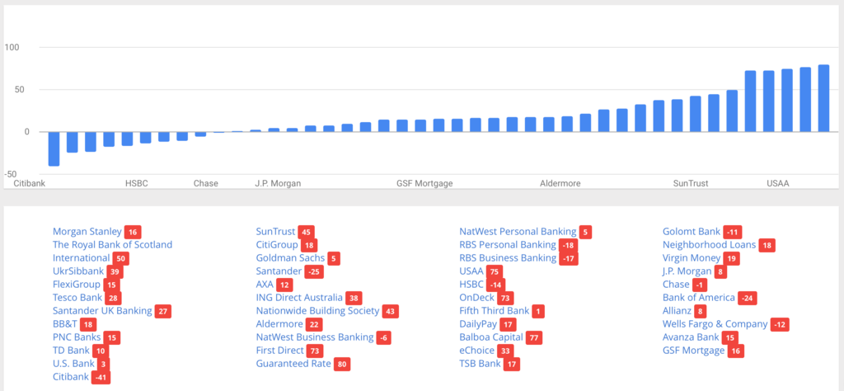Open the USAA link in the list

pyautogui.click(x=471, y=271)
